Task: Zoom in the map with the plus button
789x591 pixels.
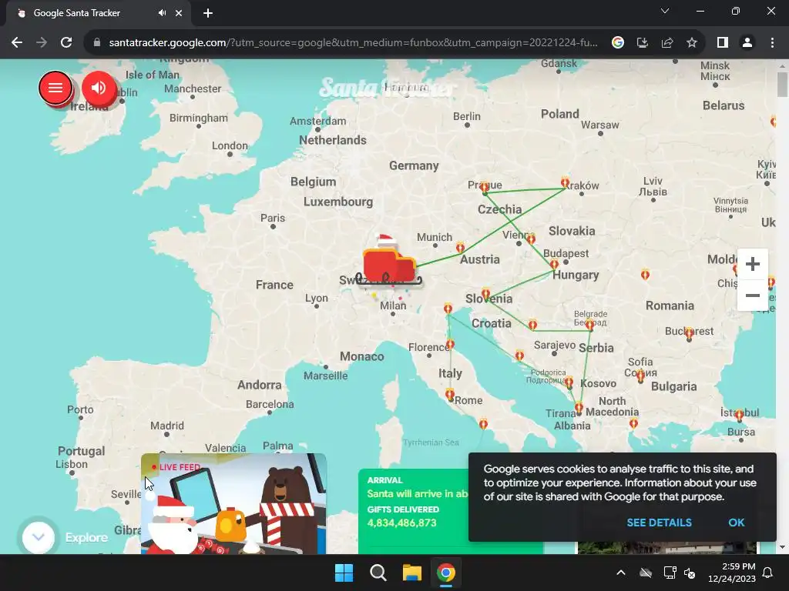Action: point(752,264)
